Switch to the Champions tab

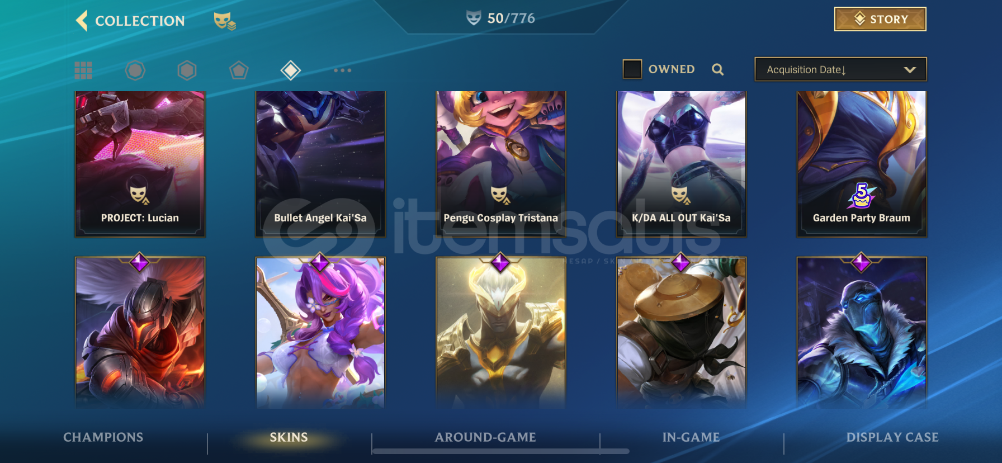[103, 437]
